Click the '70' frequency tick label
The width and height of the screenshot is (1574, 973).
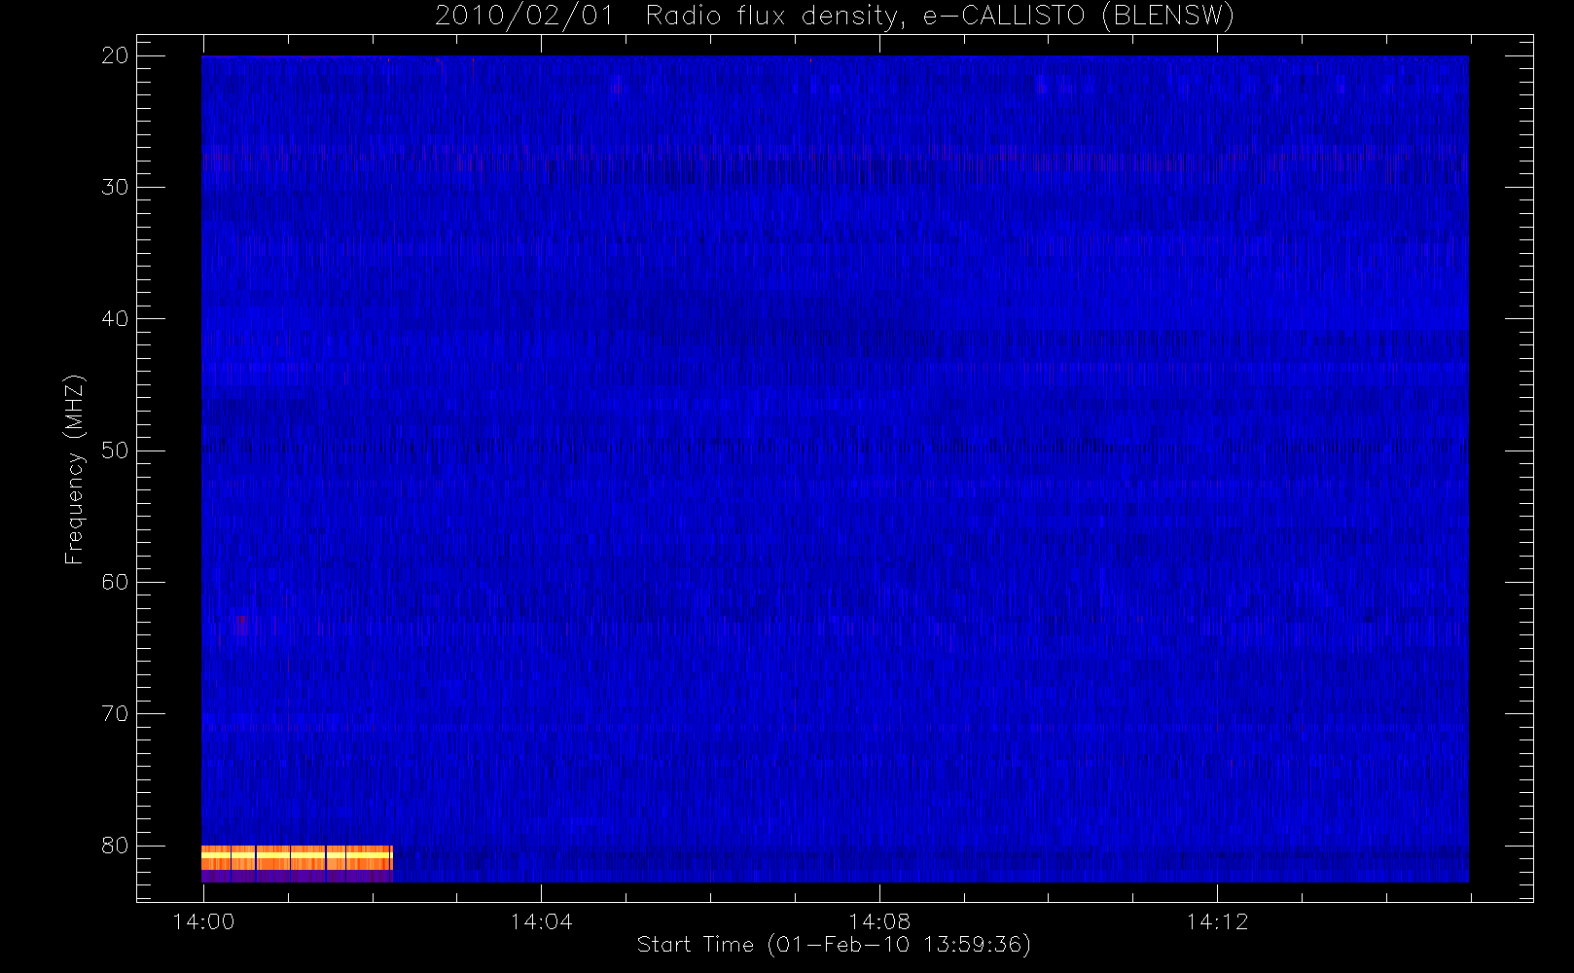(x=115, y=713)
